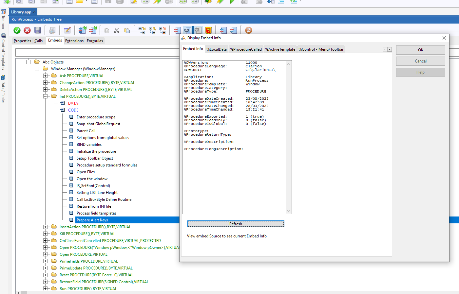Switch to the Formulas tab
Viewport: 459px width, 294px height.
click(95, 41)
